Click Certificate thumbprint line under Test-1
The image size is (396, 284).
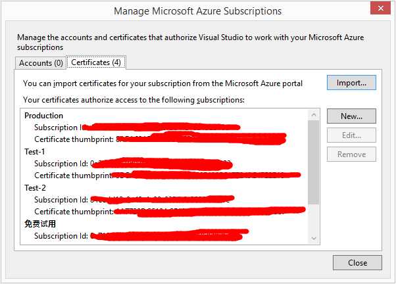click(168, 175)
